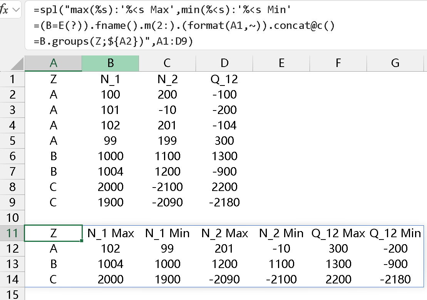Select column B header
Screen dimensions: 427x300
tap(110, 64)
